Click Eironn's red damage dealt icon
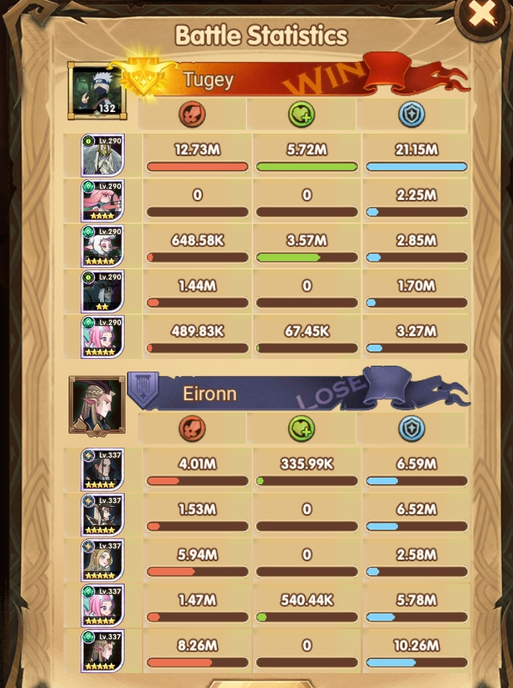The width and height of the screenshot is (513, 688). pos(193,428)
